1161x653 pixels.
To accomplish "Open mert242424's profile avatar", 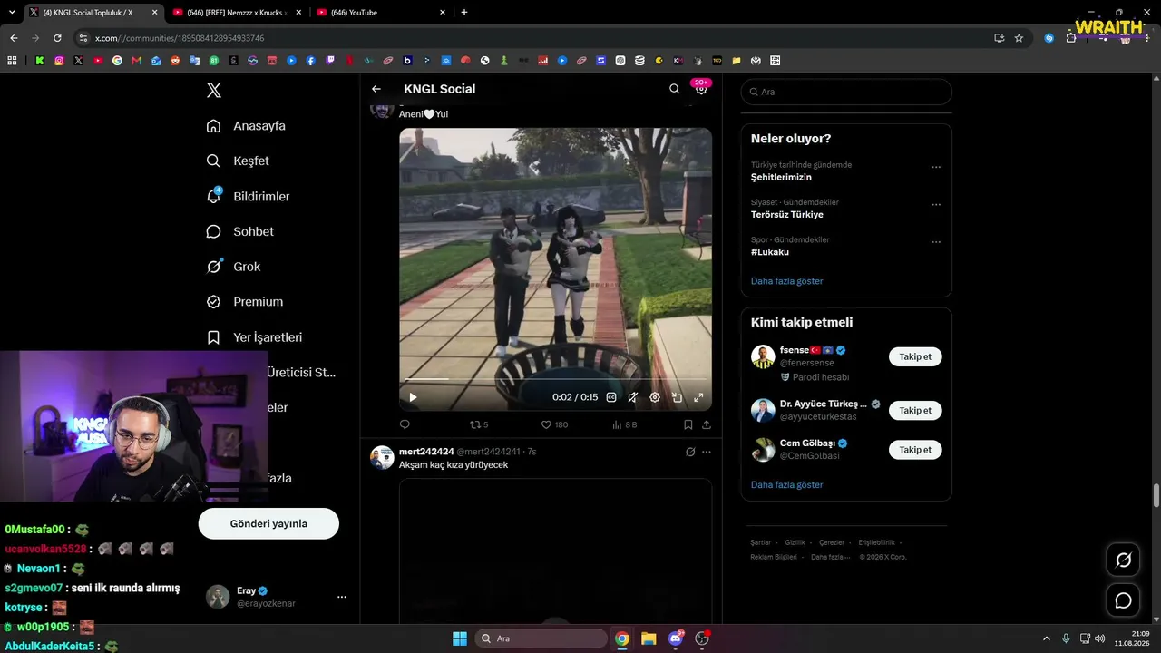I will pyautogui.click(x=382, y=457).
